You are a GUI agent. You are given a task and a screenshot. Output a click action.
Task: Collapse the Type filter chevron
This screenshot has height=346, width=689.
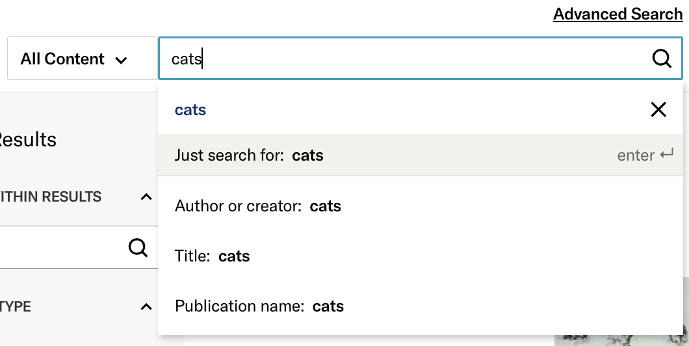tap(146, 306)
